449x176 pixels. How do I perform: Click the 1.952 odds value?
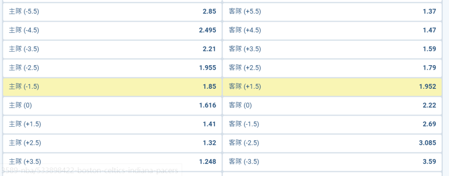coord(427,86)
